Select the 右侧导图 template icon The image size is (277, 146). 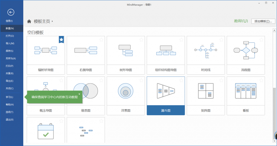[x=86, y=50]
